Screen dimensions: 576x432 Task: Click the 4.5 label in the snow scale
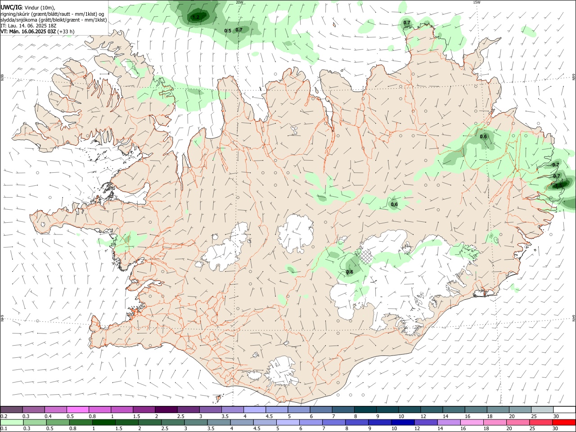click(x=269, y=416)
